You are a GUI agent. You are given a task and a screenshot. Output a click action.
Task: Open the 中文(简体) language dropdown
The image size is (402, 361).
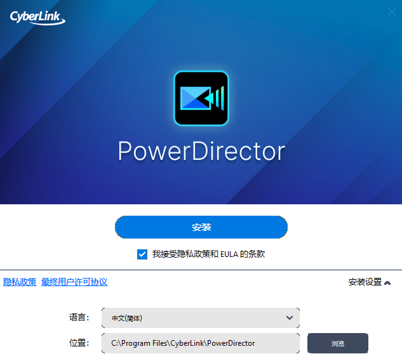tap(199, 318)
